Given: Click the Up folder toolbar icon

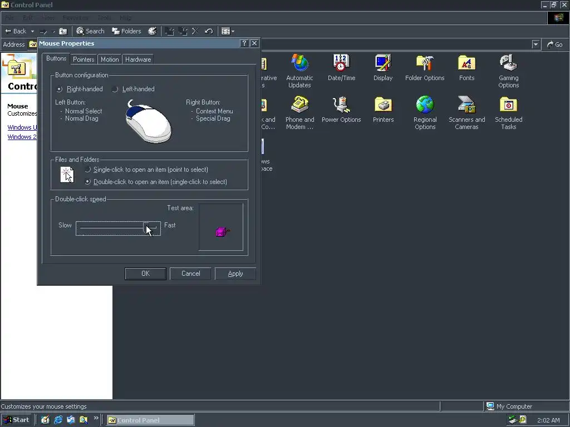Looking at the screenshot, I should pos(63,31).
